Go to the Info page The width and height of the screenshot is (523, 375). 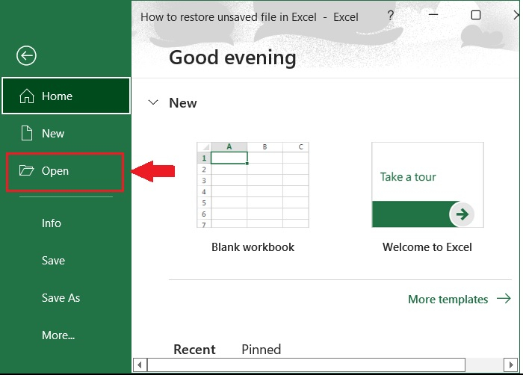(52, 223)
